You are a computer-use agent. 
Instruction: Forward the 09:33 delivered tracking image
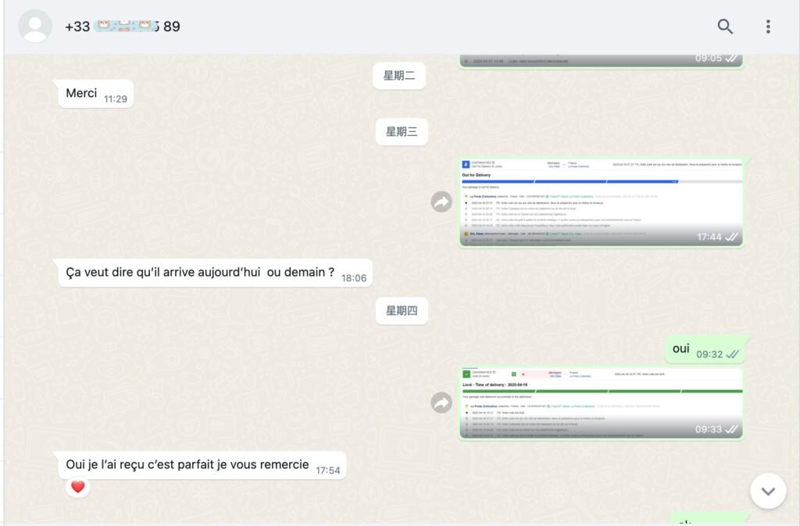click(441, 403)
